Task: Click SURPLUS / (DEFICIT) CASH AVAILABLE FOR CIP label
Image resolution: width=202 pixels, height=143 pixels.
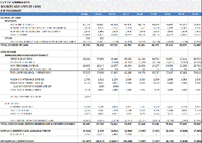Action: tap(26, 131)
